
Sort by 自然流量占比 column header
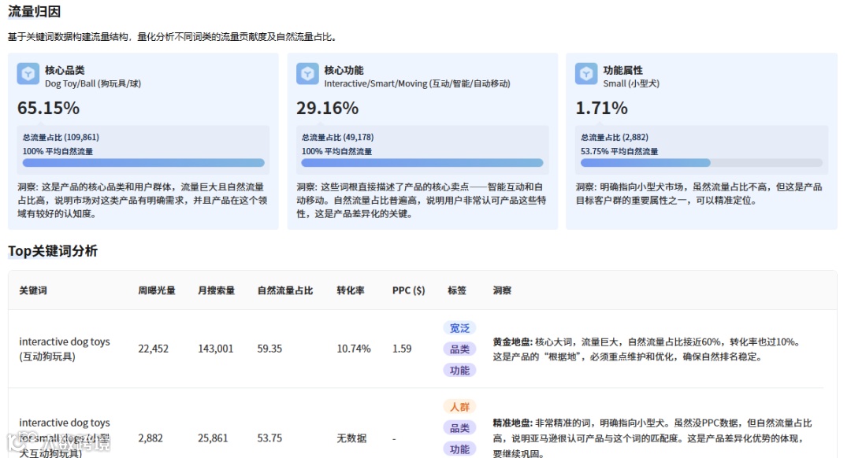point(285,290)
